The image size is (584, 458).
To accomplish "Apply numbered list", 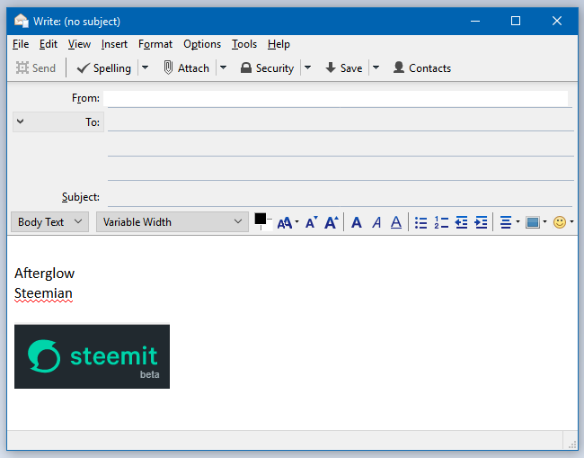I will [441, 222].
